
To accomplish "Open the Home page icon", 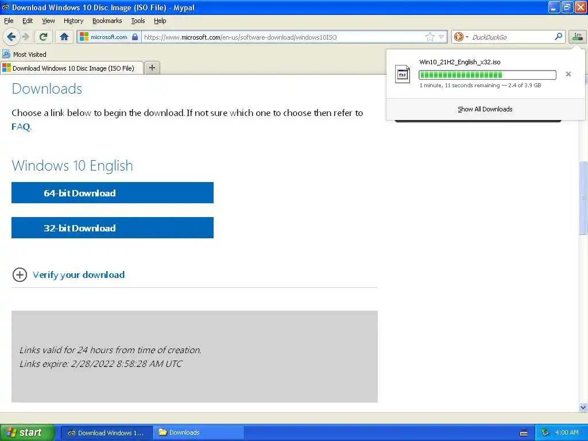I will [x=64, y=37].
